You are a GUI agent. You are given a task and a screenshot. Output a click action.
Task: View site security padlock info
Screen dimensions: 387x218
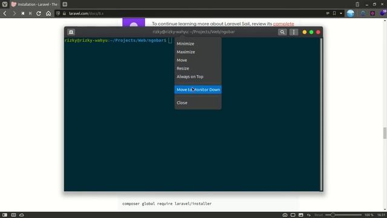(65, 13)
